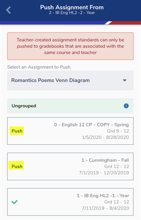Click the Grd 9 - 12 grade range
Image resolution: width=141 pixels, height=220 pixels.
point(118,131)
